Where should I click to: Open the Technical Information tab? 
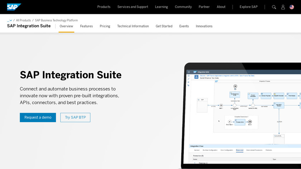133,26
